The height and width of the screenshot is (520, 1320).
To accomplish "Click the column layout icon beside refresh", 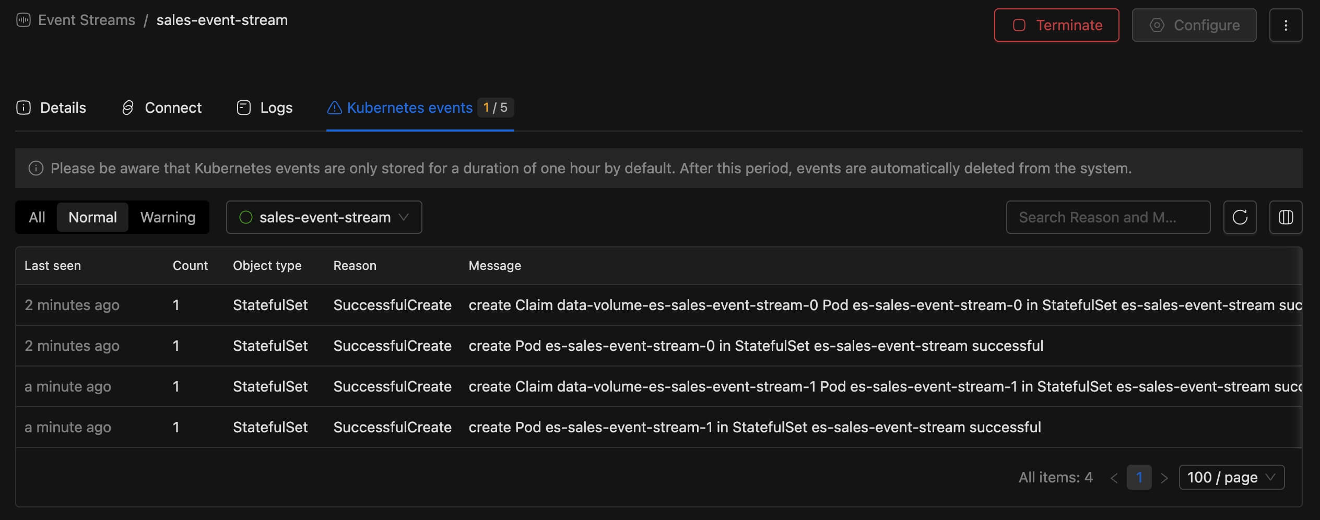I will point(1286,217).
